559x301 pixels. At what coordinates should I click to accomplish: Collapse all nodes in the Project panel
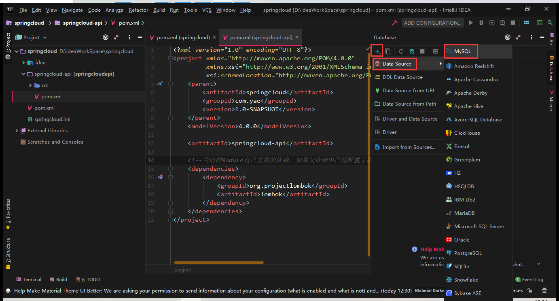116,37
